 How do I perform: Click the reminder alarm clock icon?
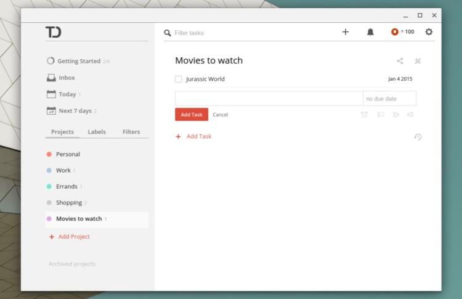364,115
